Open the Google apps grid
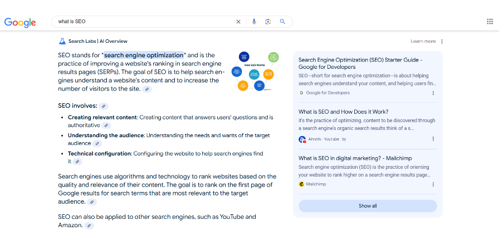 coord(490,22)
